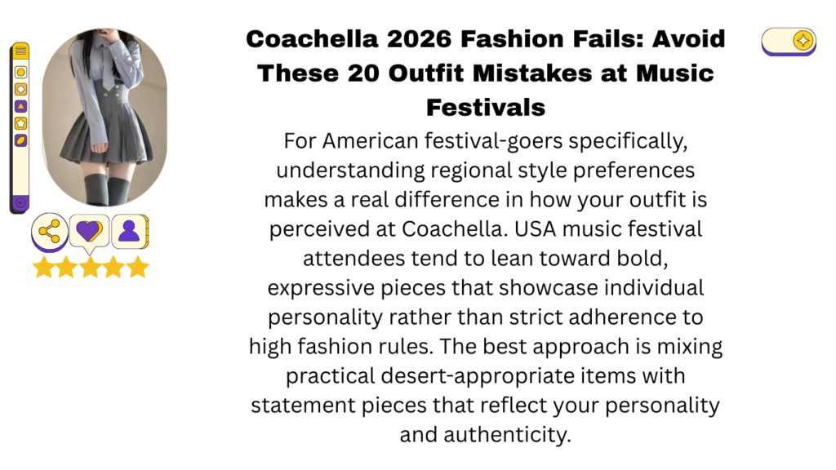
Task: Like the post with the purple heart
Action: coord(88,231)
